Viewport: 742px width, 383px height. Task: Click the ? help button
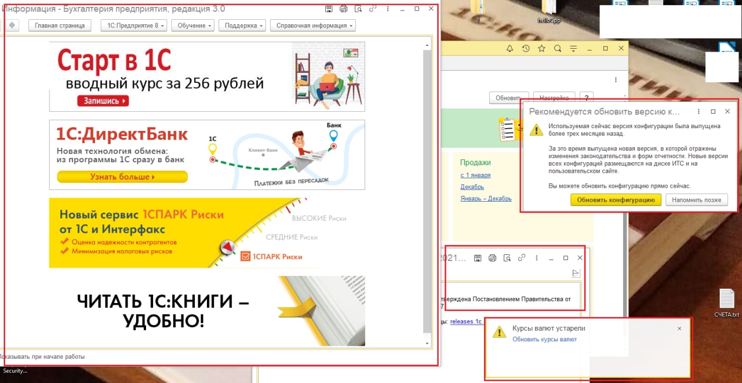click(x=586, y=98)
